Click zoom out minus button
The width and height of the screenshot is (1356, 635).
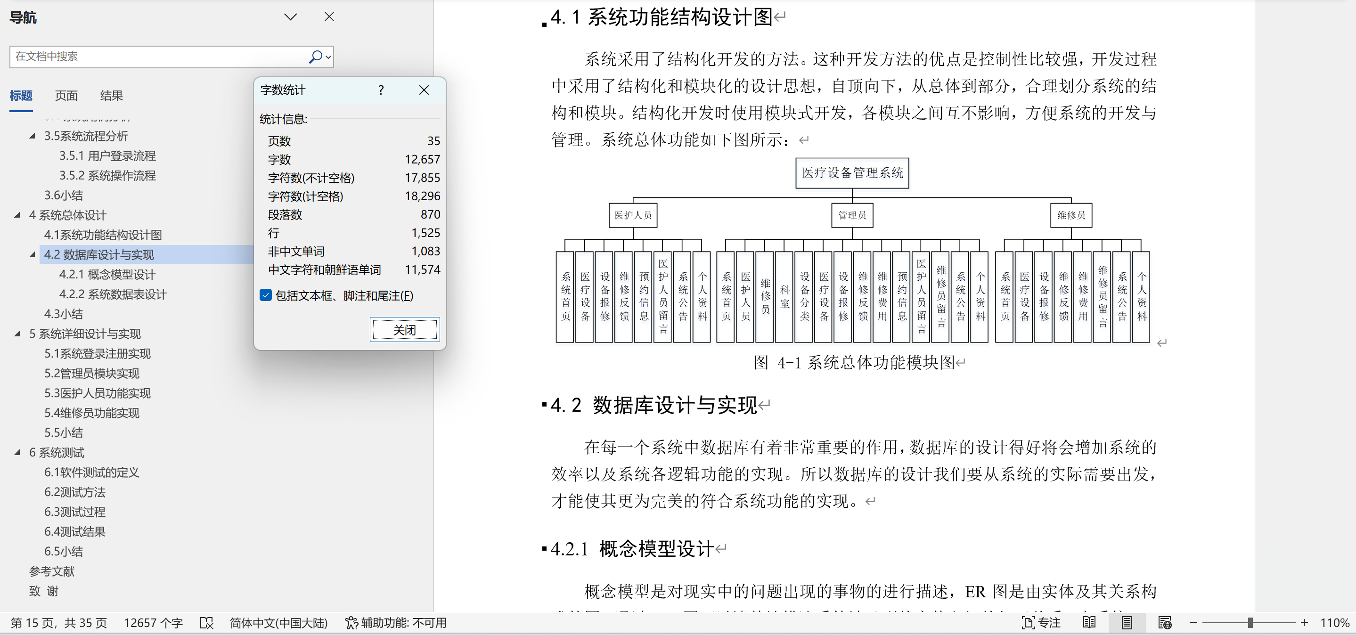[1193, 623]
